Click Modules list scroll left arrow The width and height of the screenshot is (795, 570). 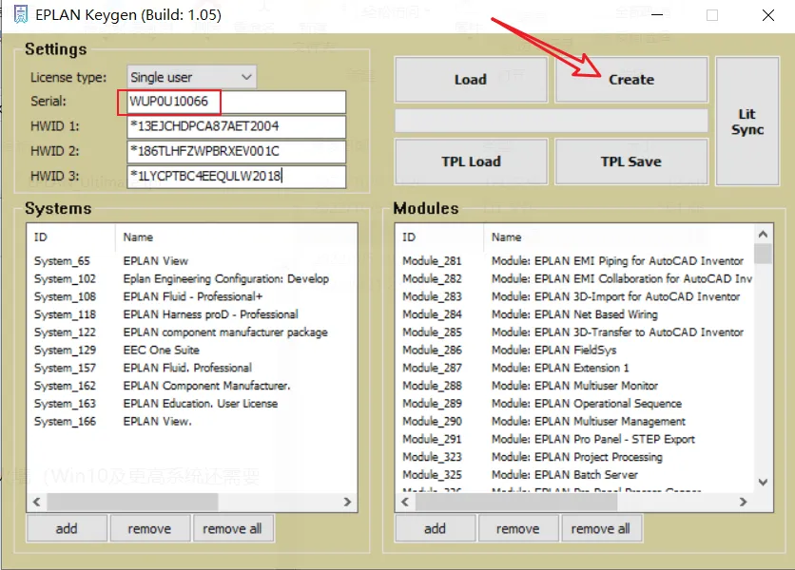404,503
